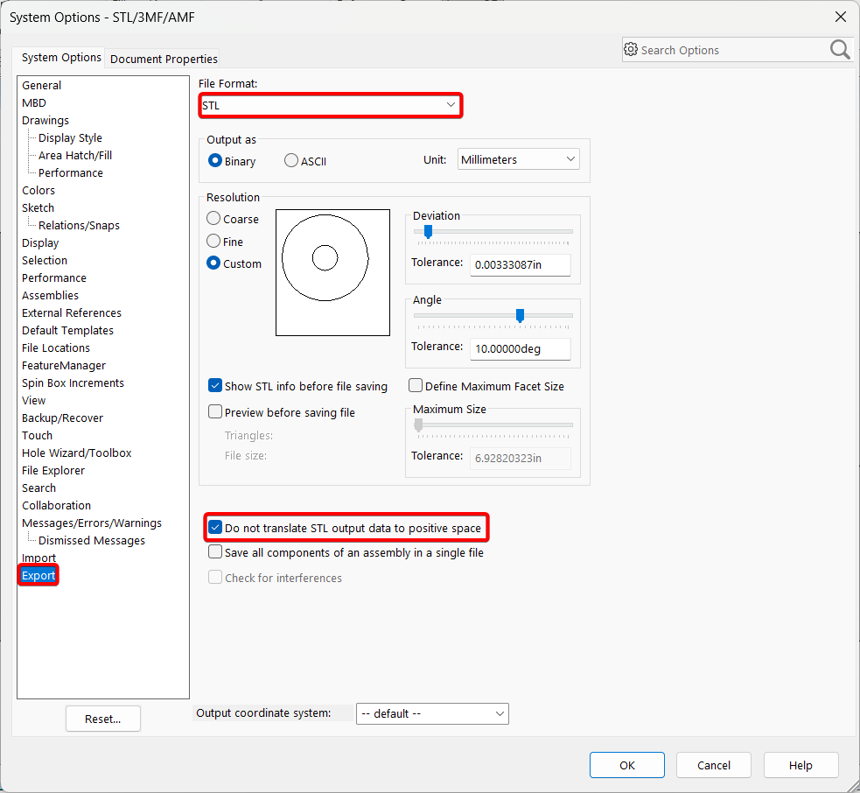Screen dimensions: 860x793
Task: Switch to the Document Properties tab
Action: point(164,59)
